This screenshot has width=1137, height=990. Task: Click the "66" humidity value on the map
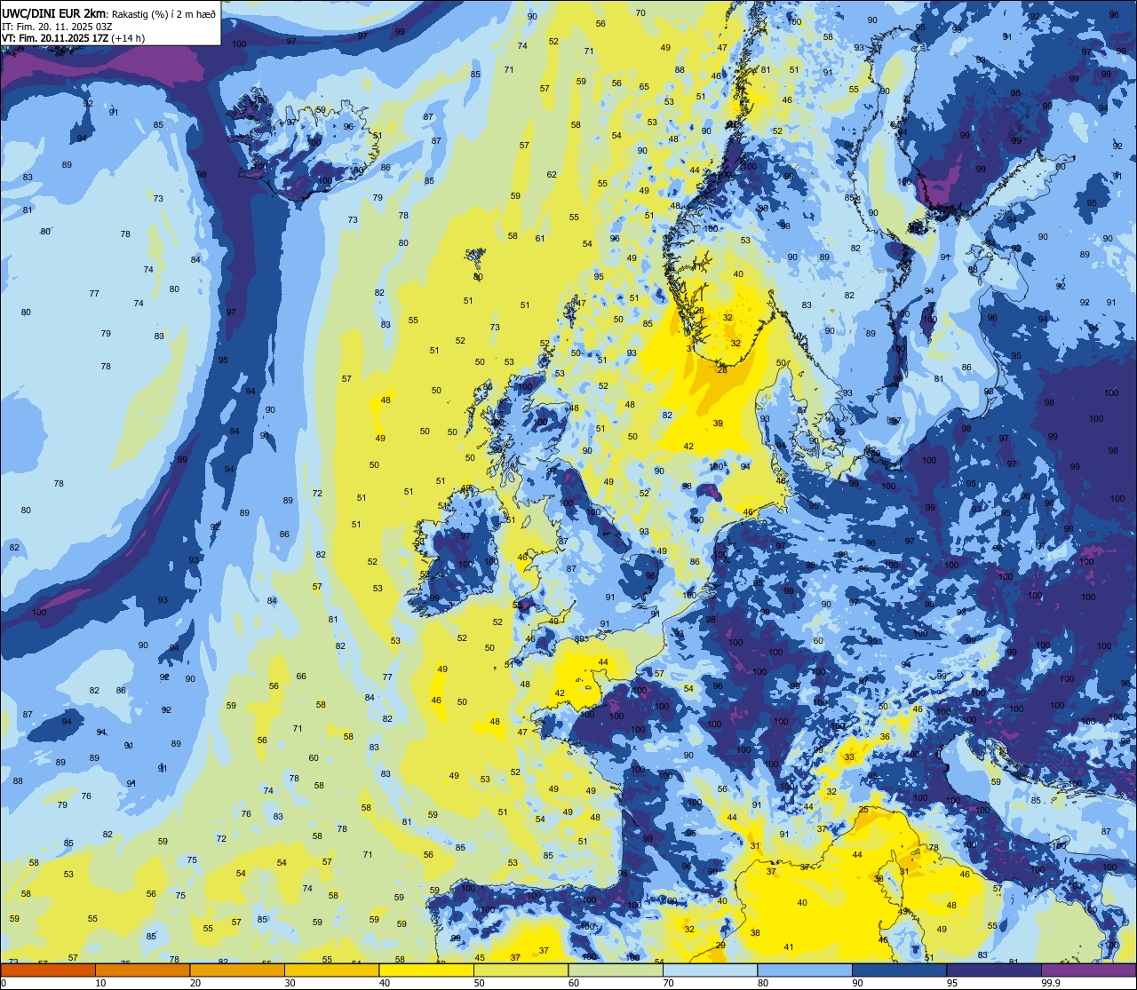(x=301, y=677)
